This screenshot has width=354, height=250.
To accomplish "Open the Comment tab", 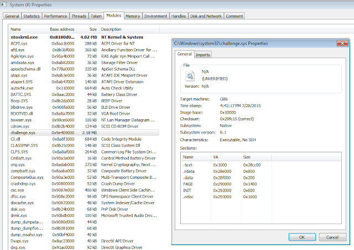I will click(x=235, y=16).
